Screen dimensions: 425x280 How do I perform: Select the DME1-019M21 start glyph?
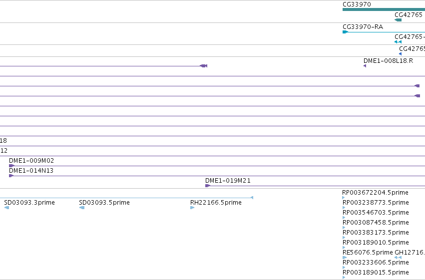(208, 186)
